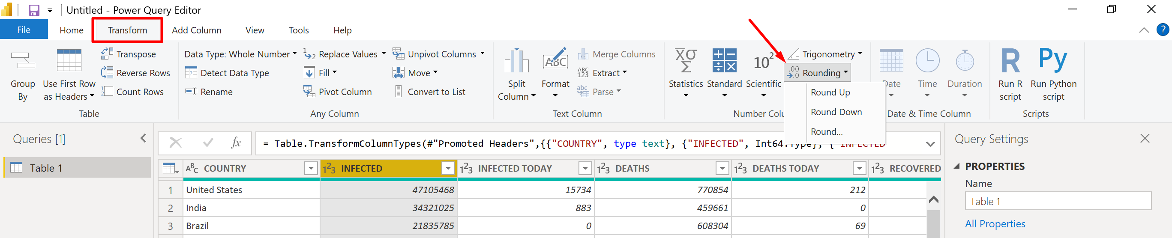Click Count Rows
This screenshot has height=238, width=1172.
coord(132,92)
